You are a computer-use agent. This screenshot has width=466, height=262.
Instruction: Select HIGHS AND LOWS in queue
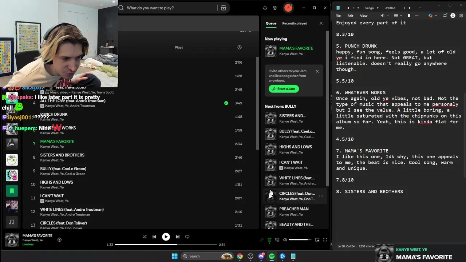click(294, 150)
